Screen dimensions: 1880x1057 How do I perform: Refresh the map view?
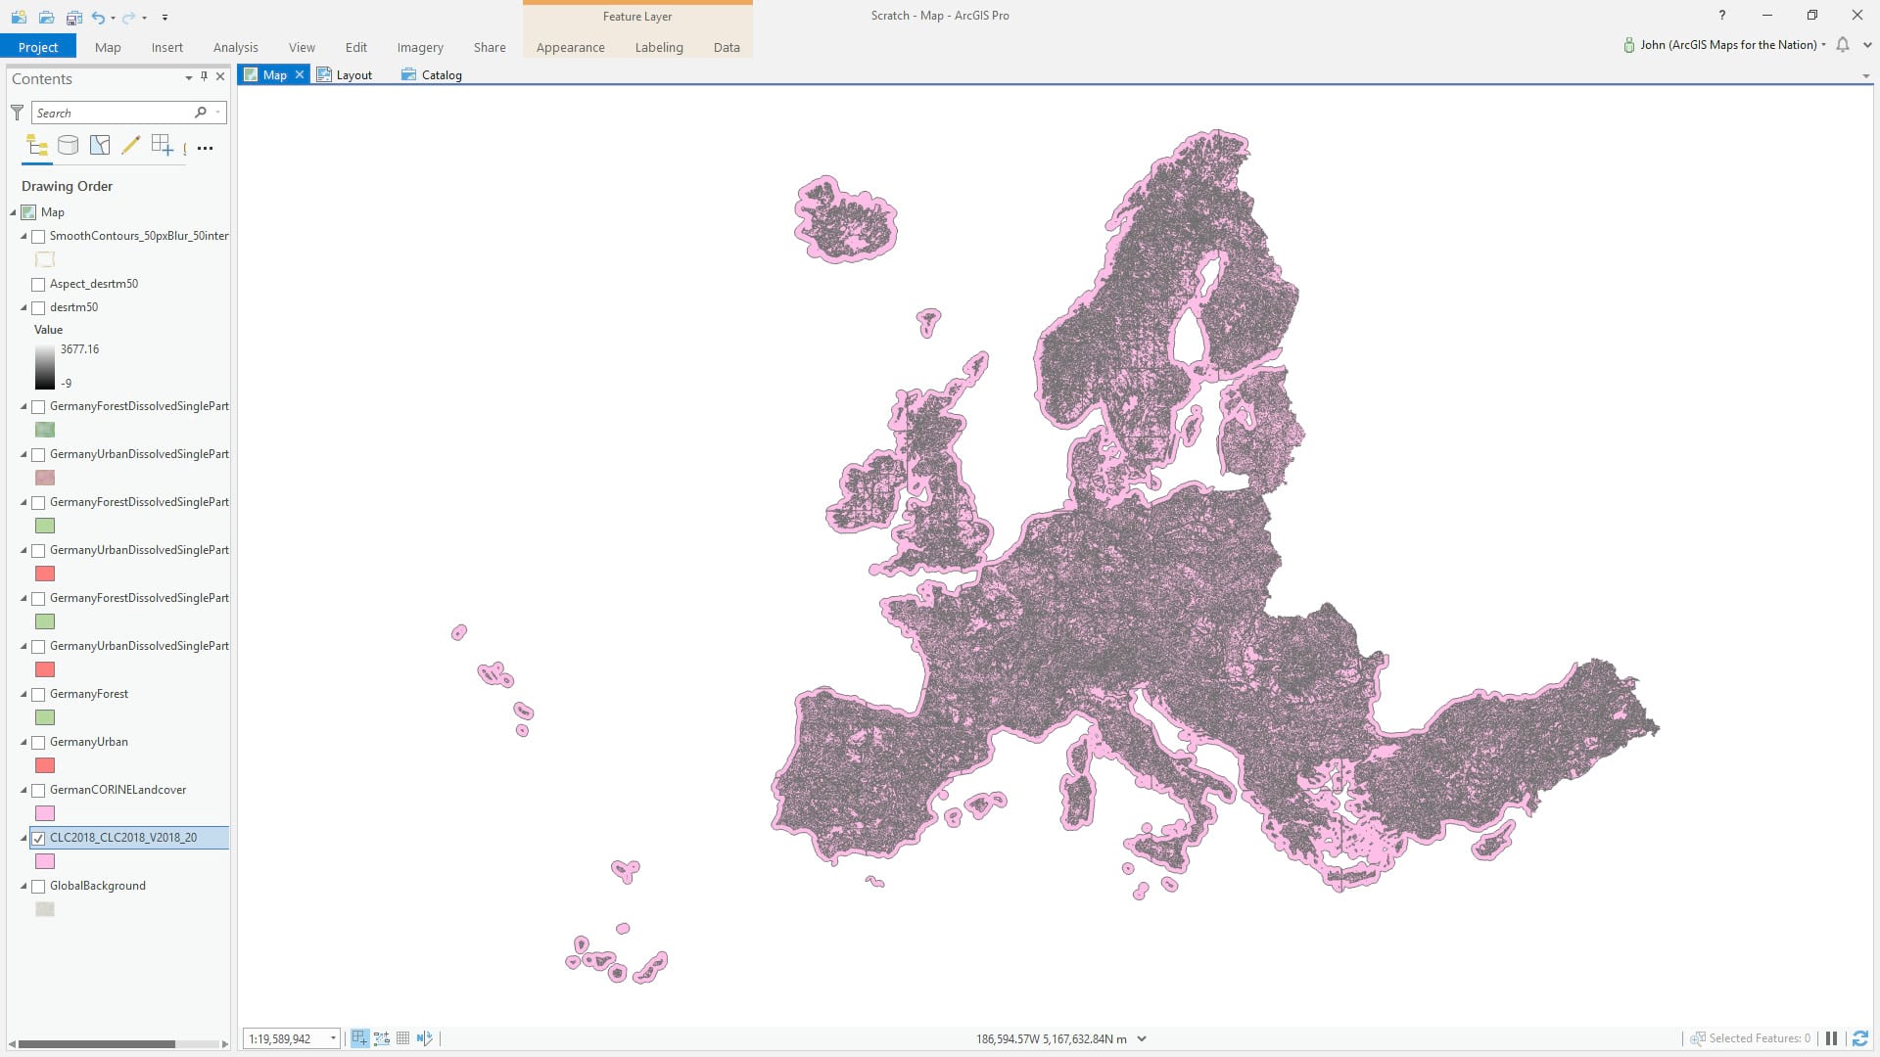(1859, 1038)
